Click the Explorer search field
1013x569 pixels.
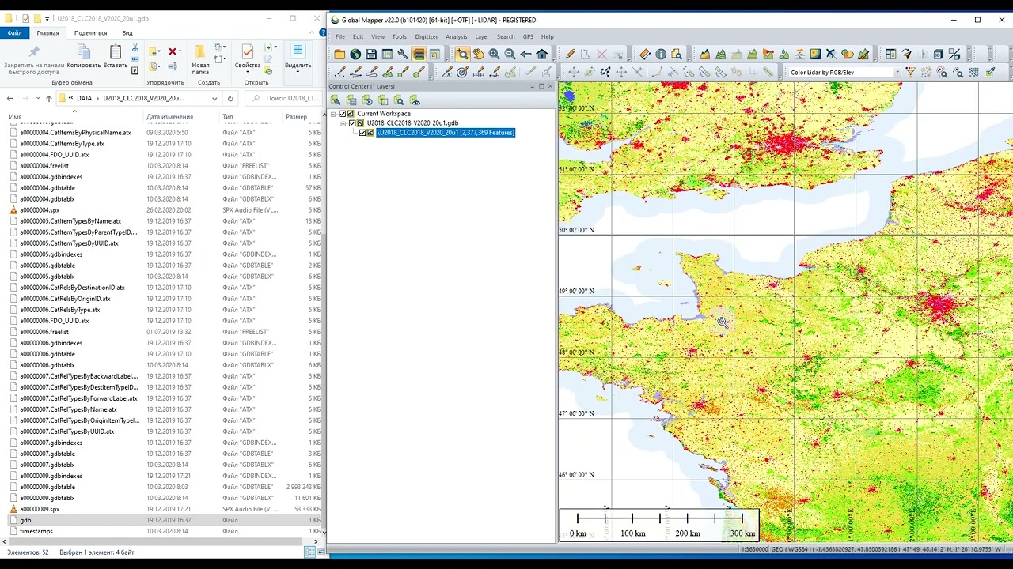pyautogui.click(x=284, y=99)
